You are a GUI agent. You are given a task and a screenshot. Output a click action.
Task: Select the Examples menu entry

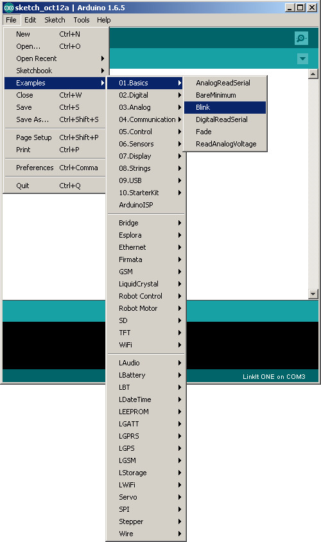tap(55, 83)
